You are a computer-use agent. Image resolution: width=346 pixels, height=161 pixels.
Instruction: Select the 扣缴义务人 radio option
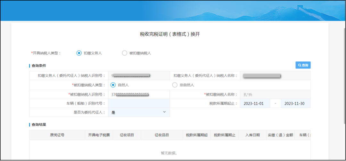click(79, 53)
